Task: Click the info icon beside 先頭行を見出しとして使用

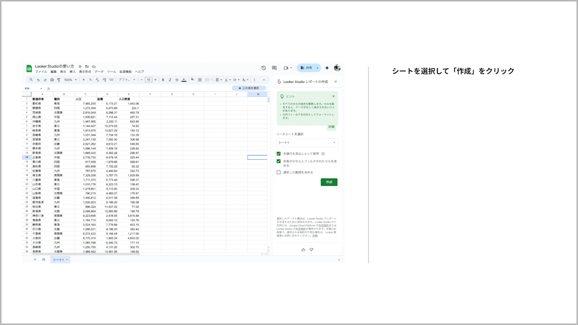Action: [x=323, y=154]
